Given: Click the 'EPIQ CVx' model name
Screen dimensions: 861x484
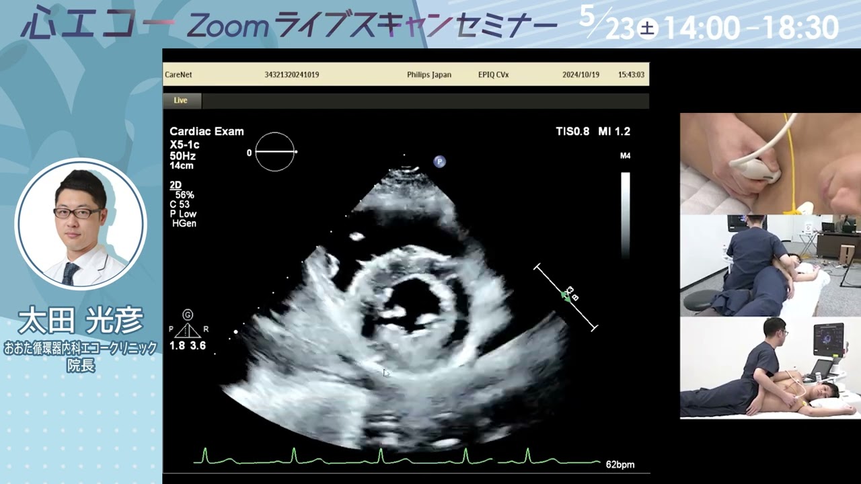Looking at the screenshot, I should pyautogui.click(x=493, y=75).
